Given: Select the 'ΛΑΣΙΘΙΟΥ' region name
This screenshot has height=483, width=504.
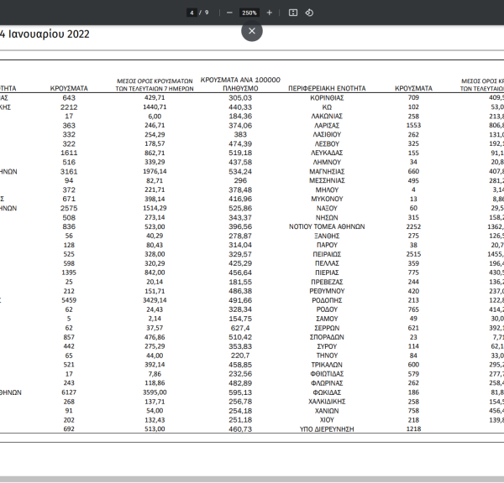Looking at the screenshot, I should pyautogui.click(x=327, y=134).
